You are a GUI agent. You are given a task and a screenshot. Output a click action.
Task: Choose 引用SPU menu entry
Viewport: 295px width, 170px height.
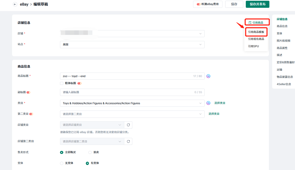tap(253, 46)
